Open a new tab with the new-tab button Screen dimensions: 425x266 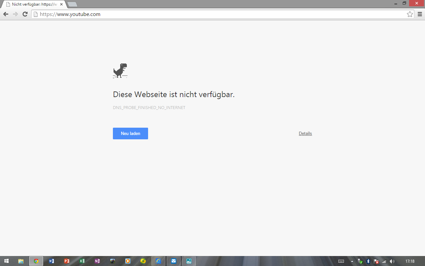72,4
